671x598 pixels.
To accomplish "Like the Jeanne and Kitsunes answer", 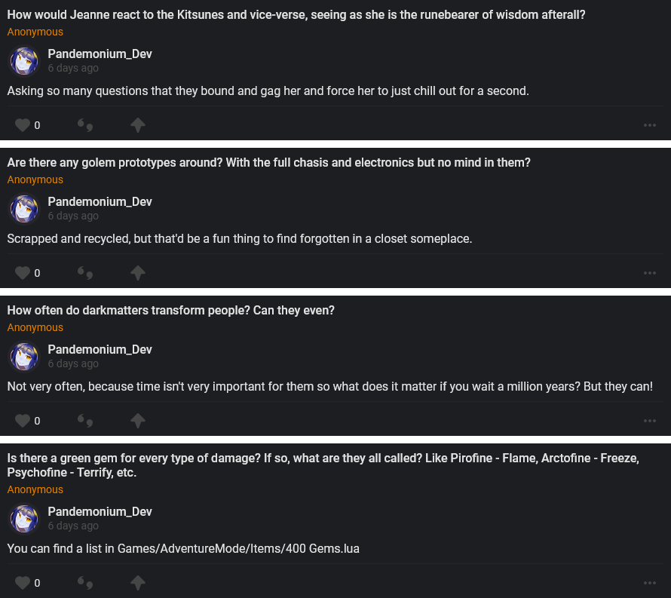I will (x=23, y=125).
